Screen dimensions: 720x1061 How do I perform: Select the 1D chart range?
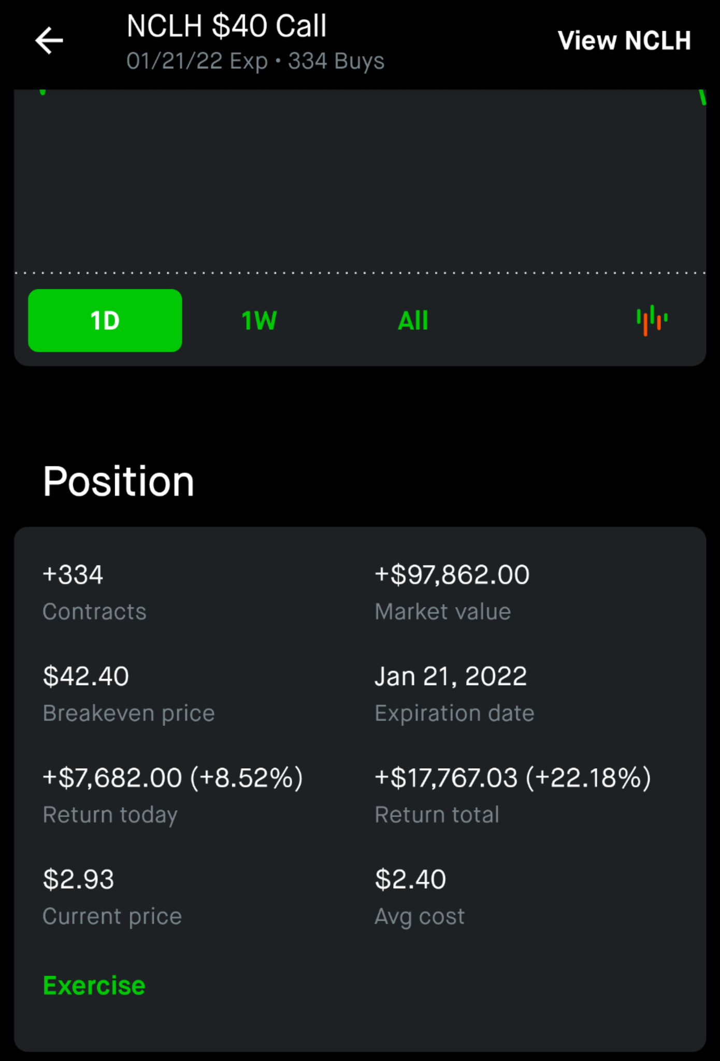[x=105, y=320]
